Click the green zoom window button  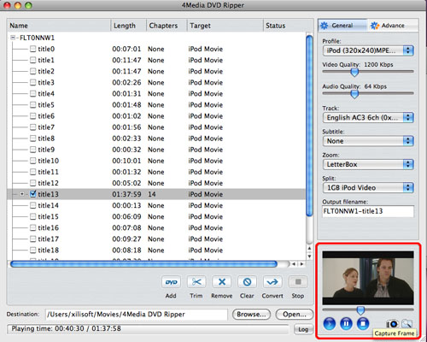tap(28, 5)
